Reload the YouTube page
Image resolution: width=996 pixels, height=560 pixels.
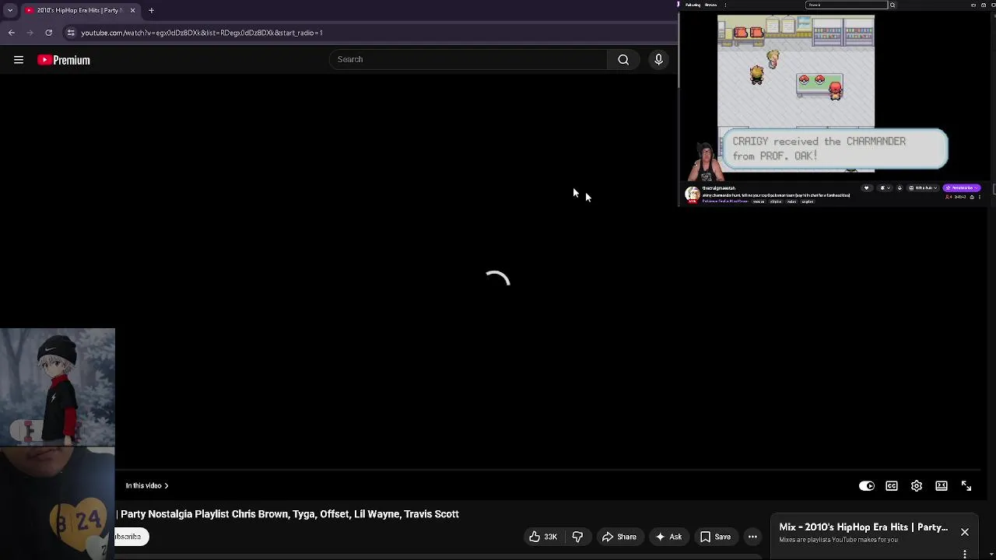(49, 33)
